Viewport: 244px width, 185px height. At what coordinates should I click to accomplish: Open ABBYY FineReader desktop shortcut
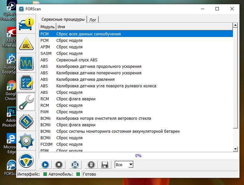[x=9, y=37]
